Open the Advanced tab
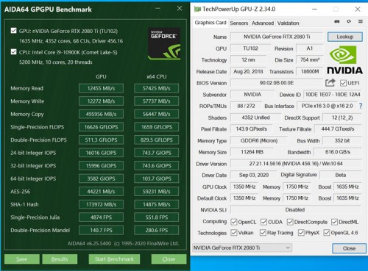 (x=263, y=24)
